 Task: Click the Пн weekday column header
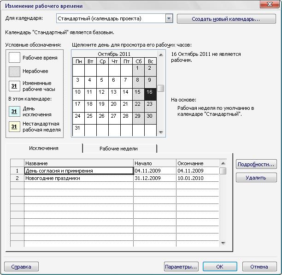pos(78,61)
